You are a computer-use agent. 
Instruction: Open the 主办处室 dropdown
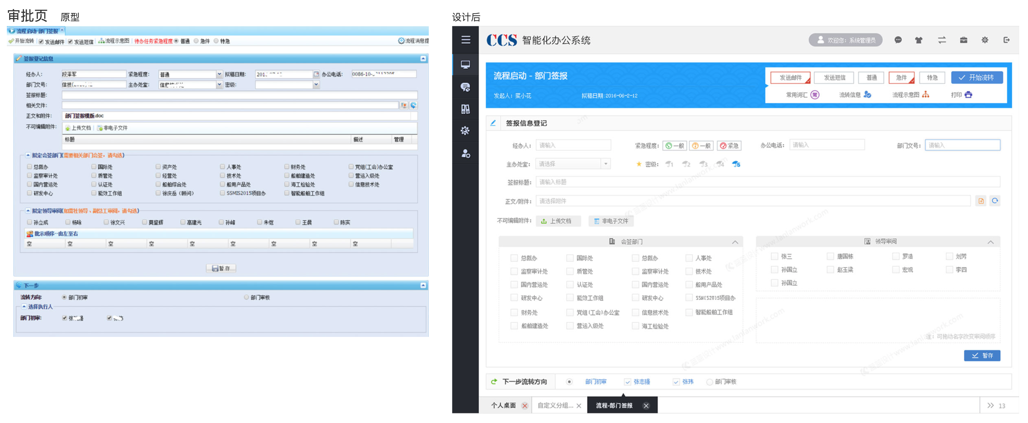tap(605, 163)
